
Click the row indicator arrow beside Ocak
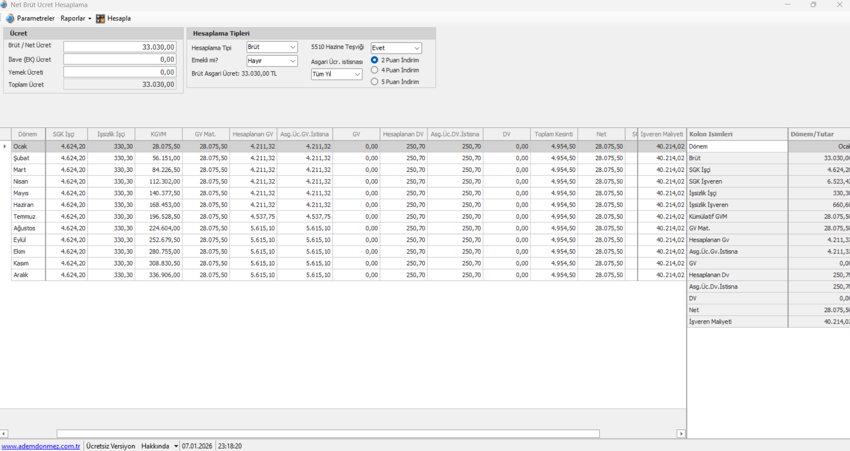[5, 146]
